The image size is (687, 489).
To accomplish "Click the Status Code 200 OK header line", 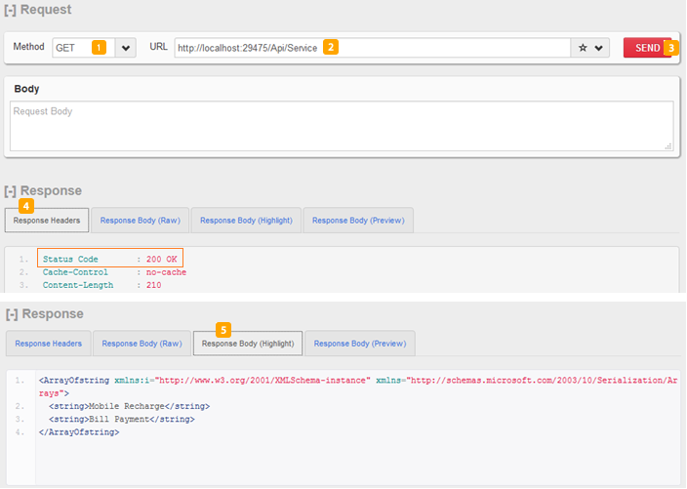I will coord(110,259).
